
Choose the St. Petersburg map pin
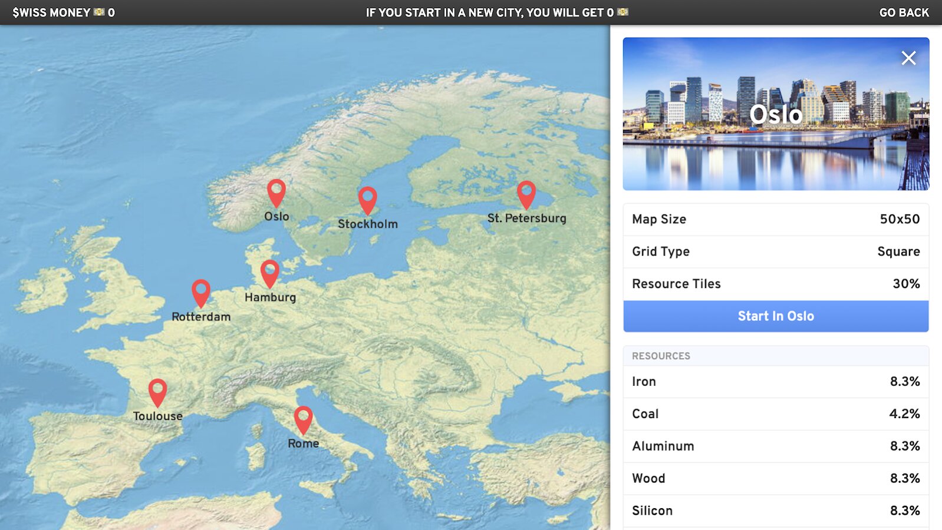(x=526, y=196)
